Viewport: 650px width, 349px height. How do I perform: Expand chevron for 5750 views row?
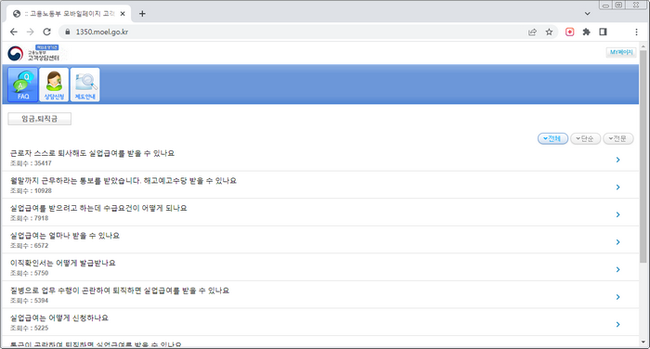point(617,269)
